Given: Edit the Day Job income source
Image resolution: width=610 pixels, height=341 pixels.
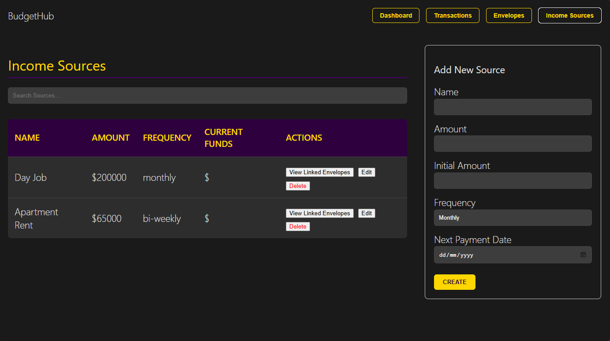Looking at the screenshot, I should point(367,172).
